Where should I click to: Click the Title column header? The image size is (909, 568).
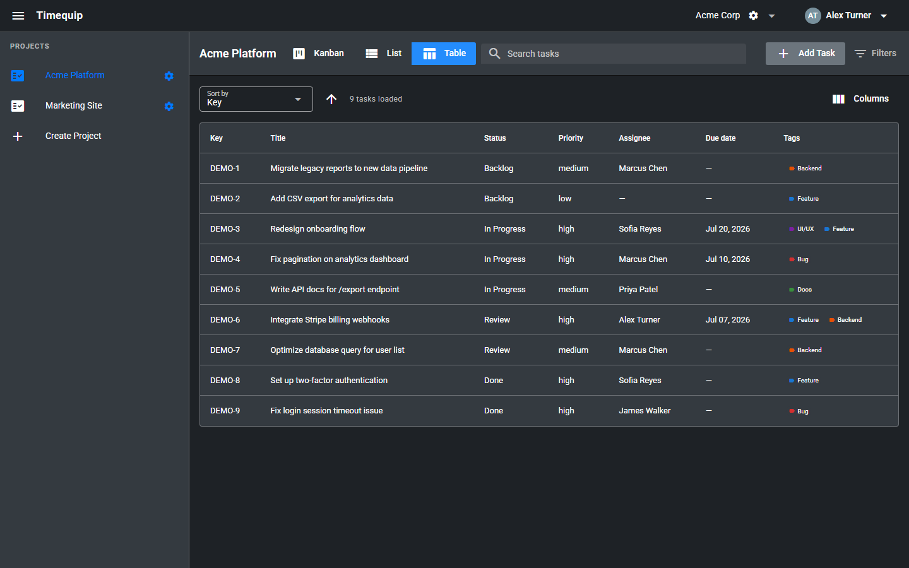(x=278, y=138)
